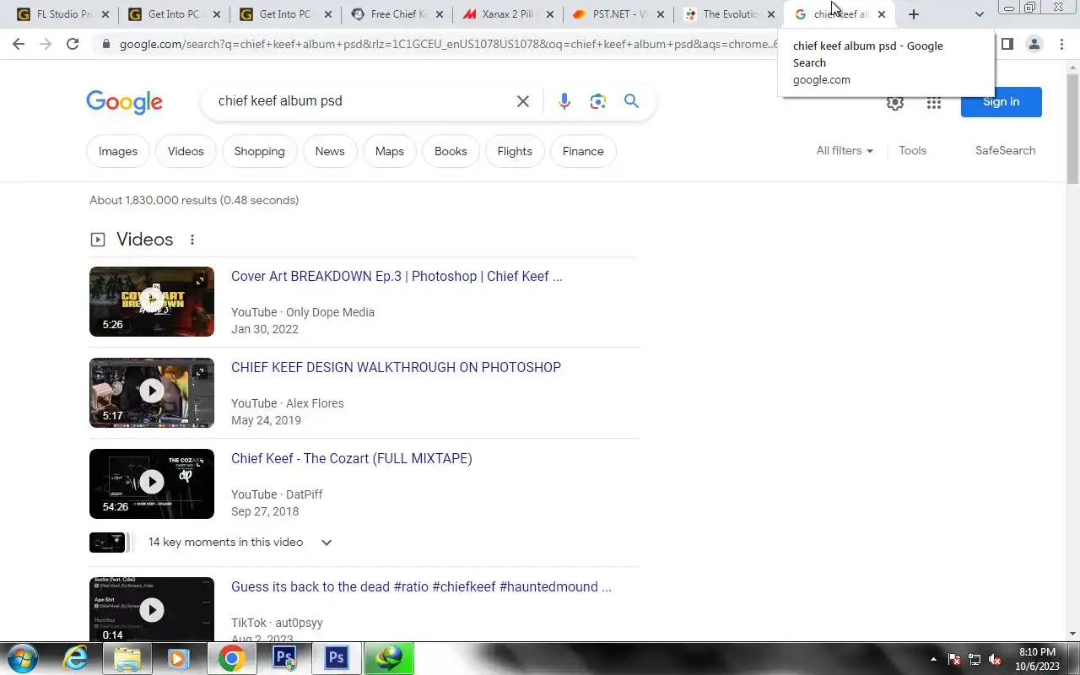Screen dimensions: 1080x675
Task: Close the Xanax 2 Pill tab
Action: click(548, 14)
